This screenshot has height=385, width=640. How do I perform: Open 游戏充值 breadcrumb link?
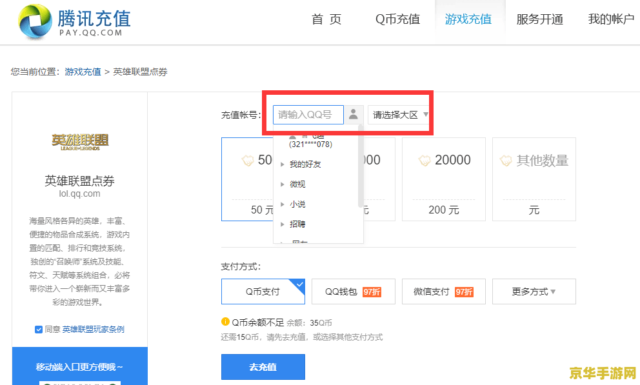(x=83, y=72)
